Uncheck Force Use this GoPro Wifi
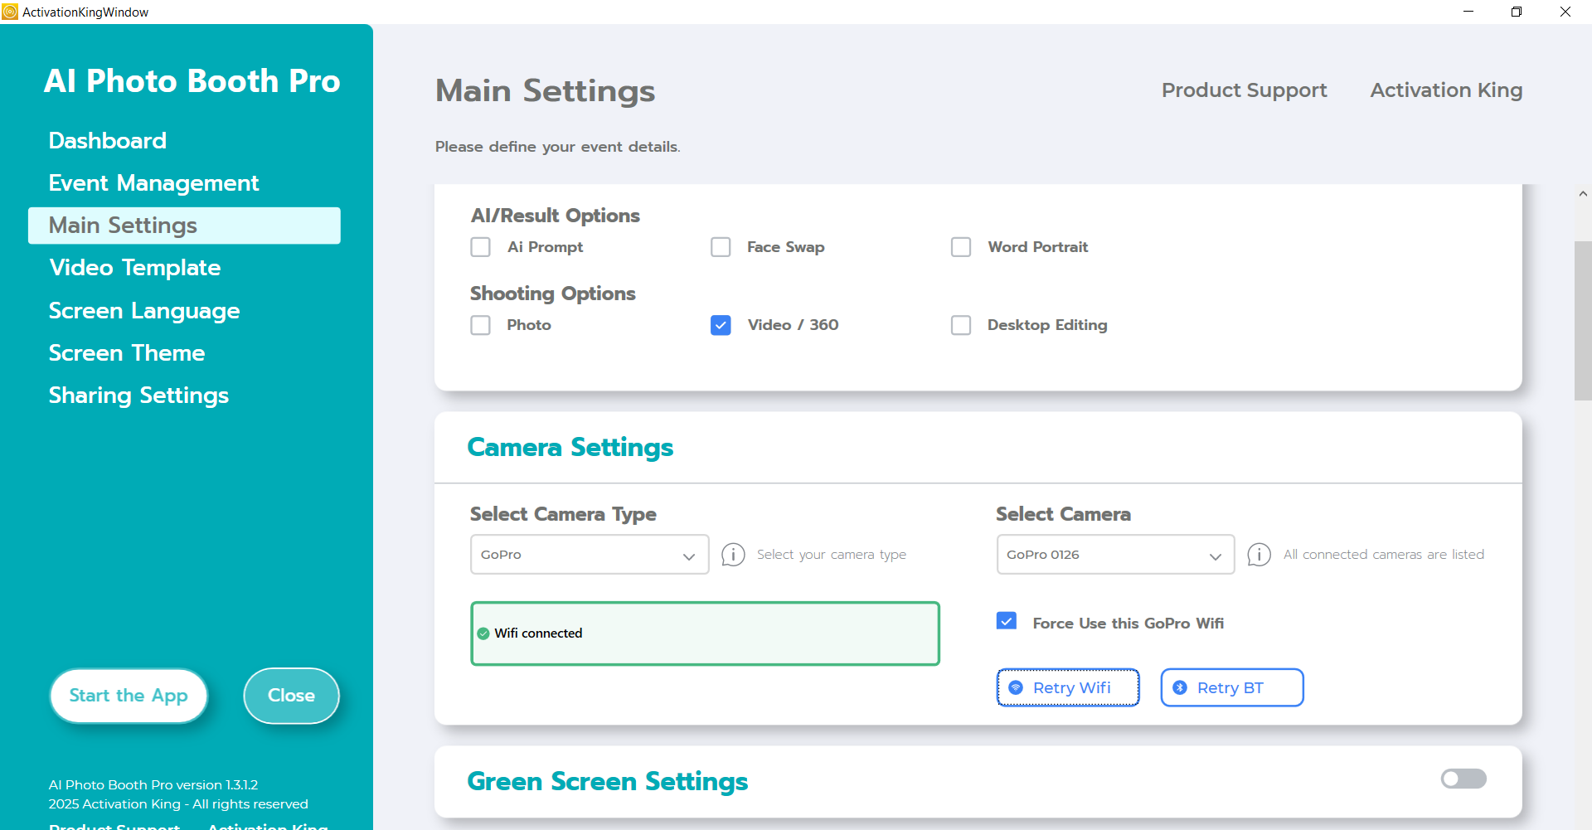 tap(1007, 622)
